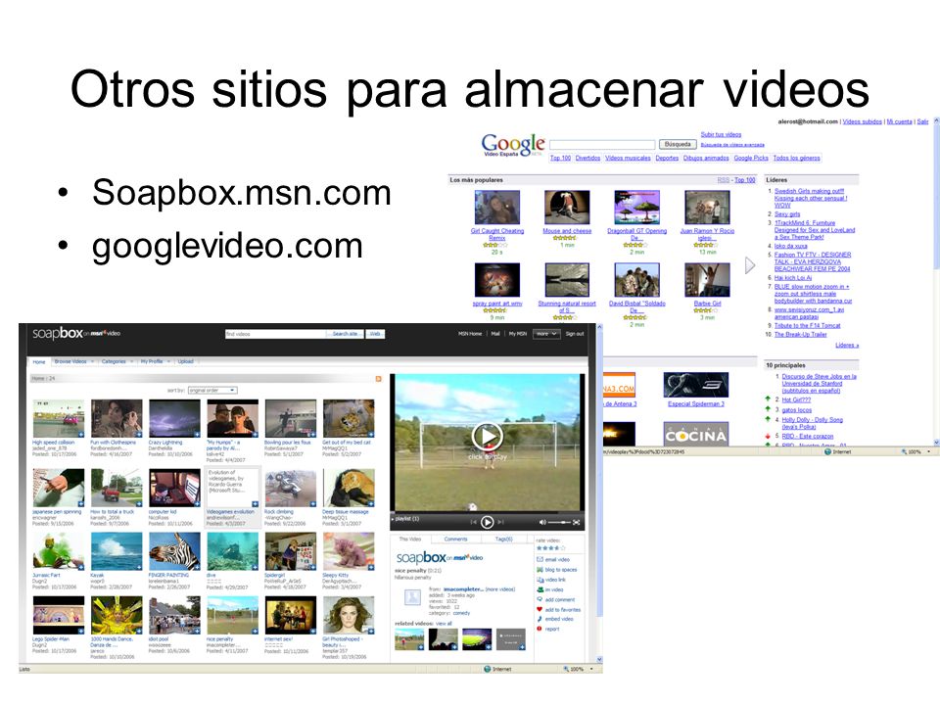Click the Web search button in Soapbox

pos(375,334)
